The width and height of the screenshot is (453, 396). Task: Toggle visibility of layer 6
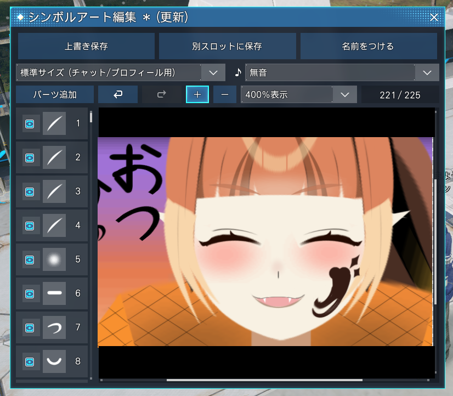(30, 294)
